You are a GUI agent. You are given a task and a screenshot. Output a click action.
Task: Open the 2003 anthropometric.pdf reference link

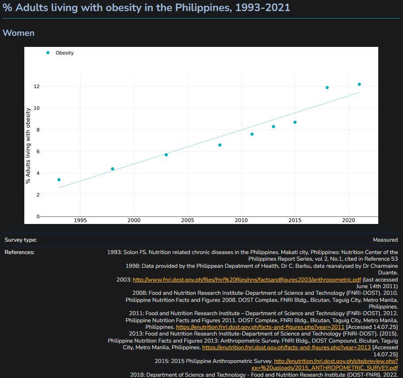(x=247, y=280)
